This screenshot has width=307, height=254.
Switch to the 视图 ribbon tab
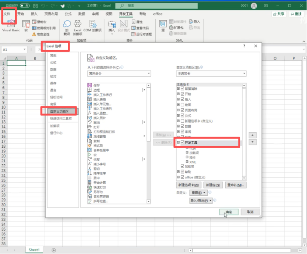pyautogui.click(x=109, y=14)
